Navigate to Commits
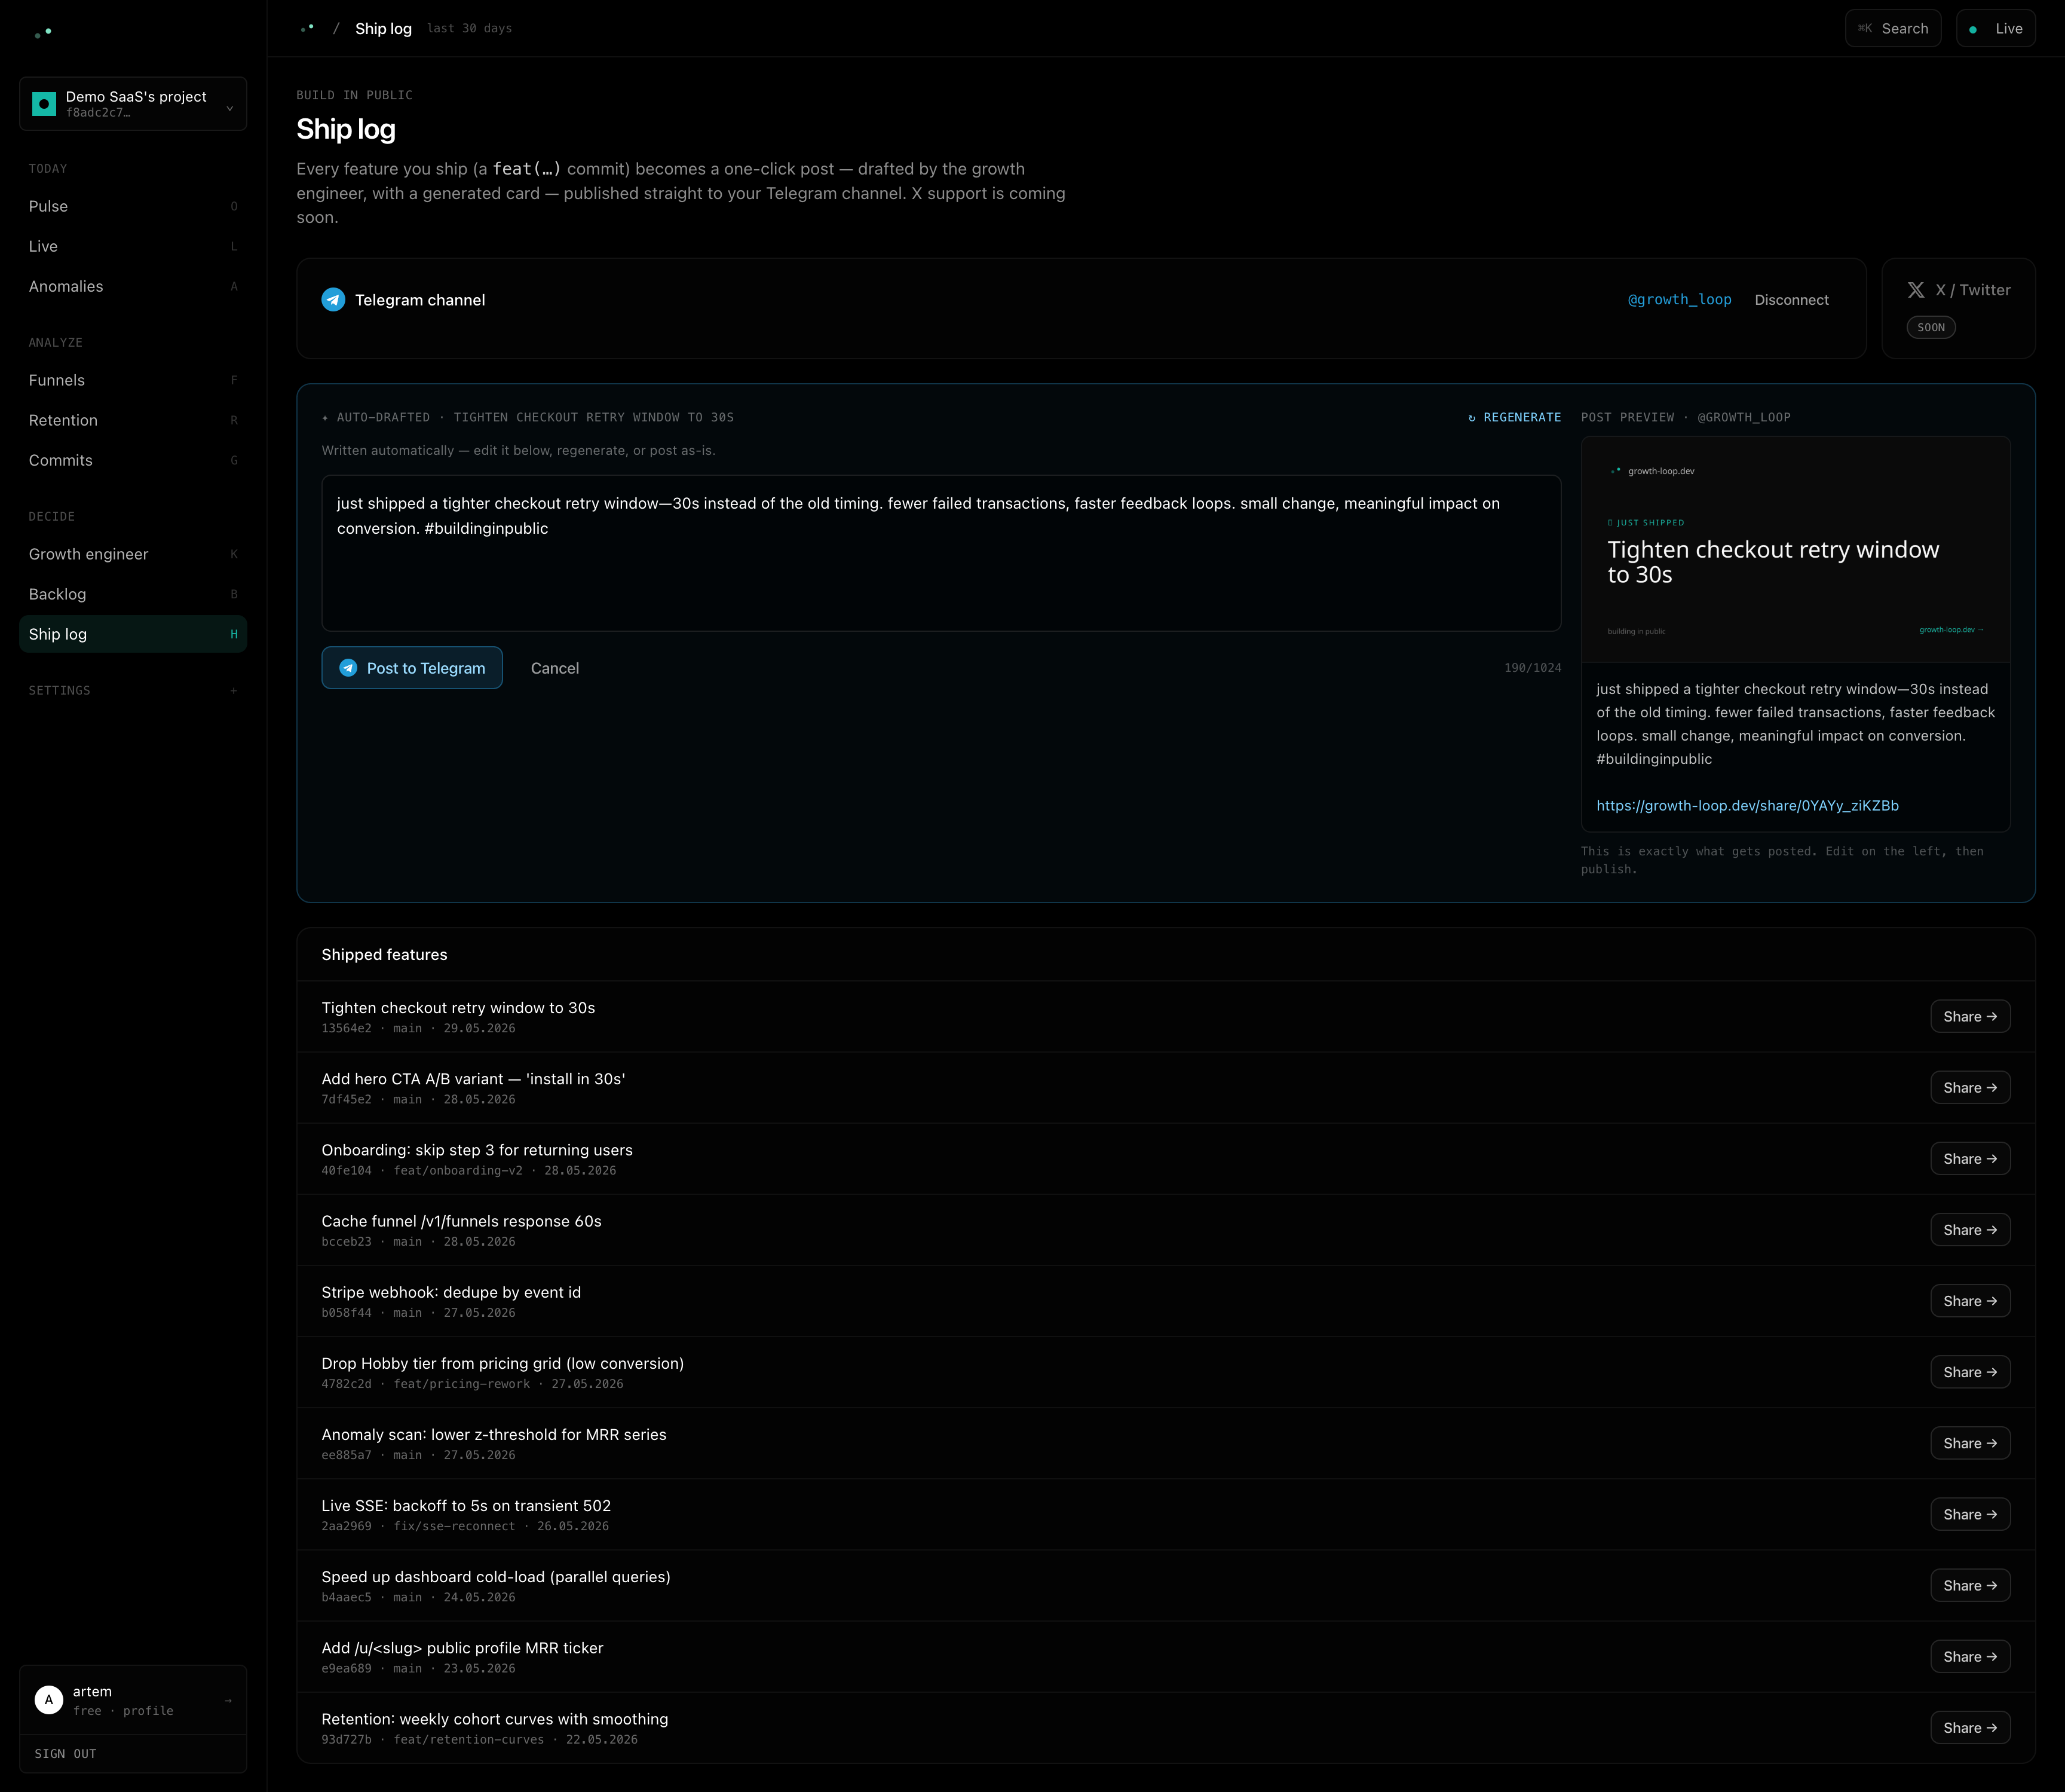 tap(133, 460)
